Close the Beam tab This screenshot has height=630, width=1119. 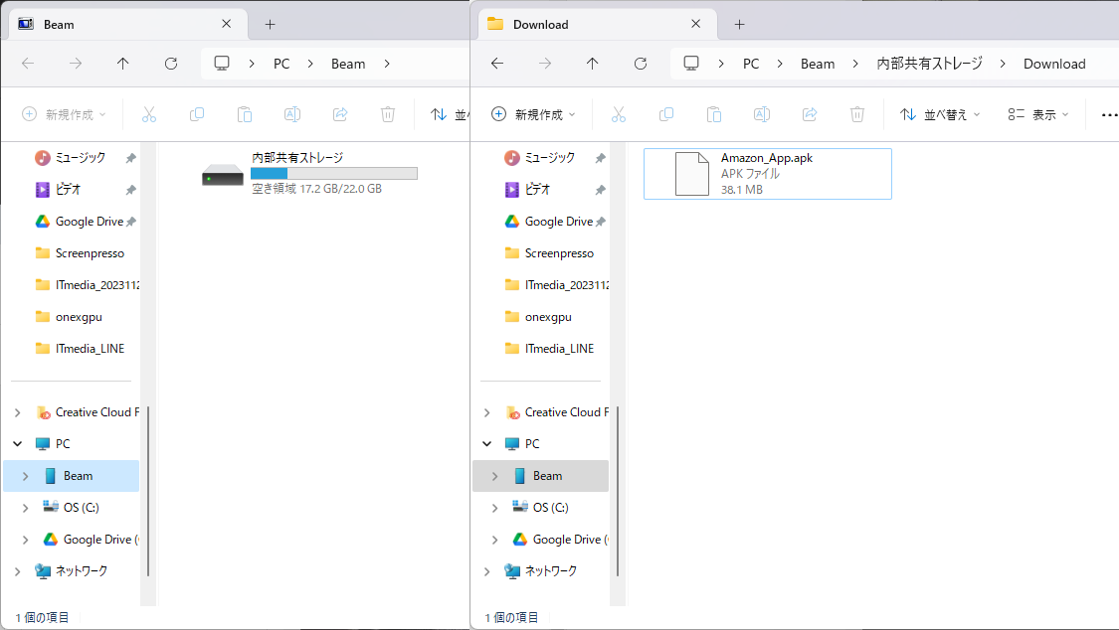point(226,24)
